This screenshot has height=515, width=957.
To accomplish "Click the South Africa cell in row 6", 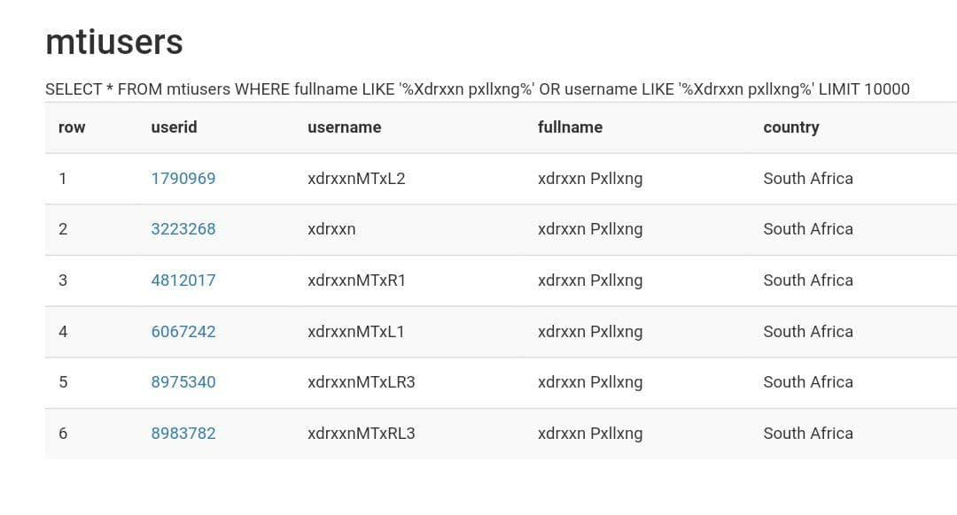I will tap(807, 434).
